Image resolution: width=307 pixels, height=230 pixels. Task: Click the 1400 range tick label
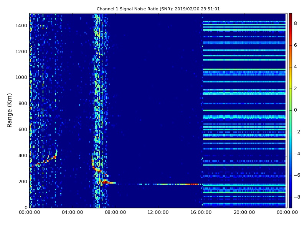tap(21, 26)
